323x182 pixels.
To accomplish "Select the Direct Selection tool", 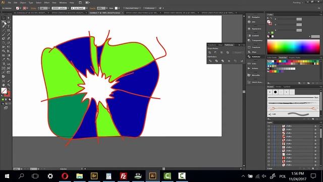I will click(x=9, y=18).
